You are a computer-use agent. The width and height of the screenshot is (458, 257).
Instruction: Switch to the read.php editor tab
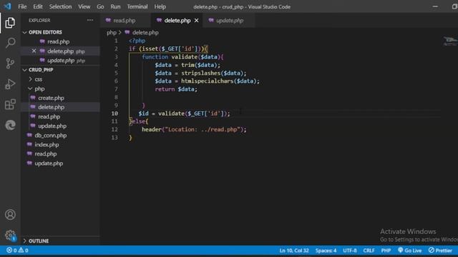[125, 21]
